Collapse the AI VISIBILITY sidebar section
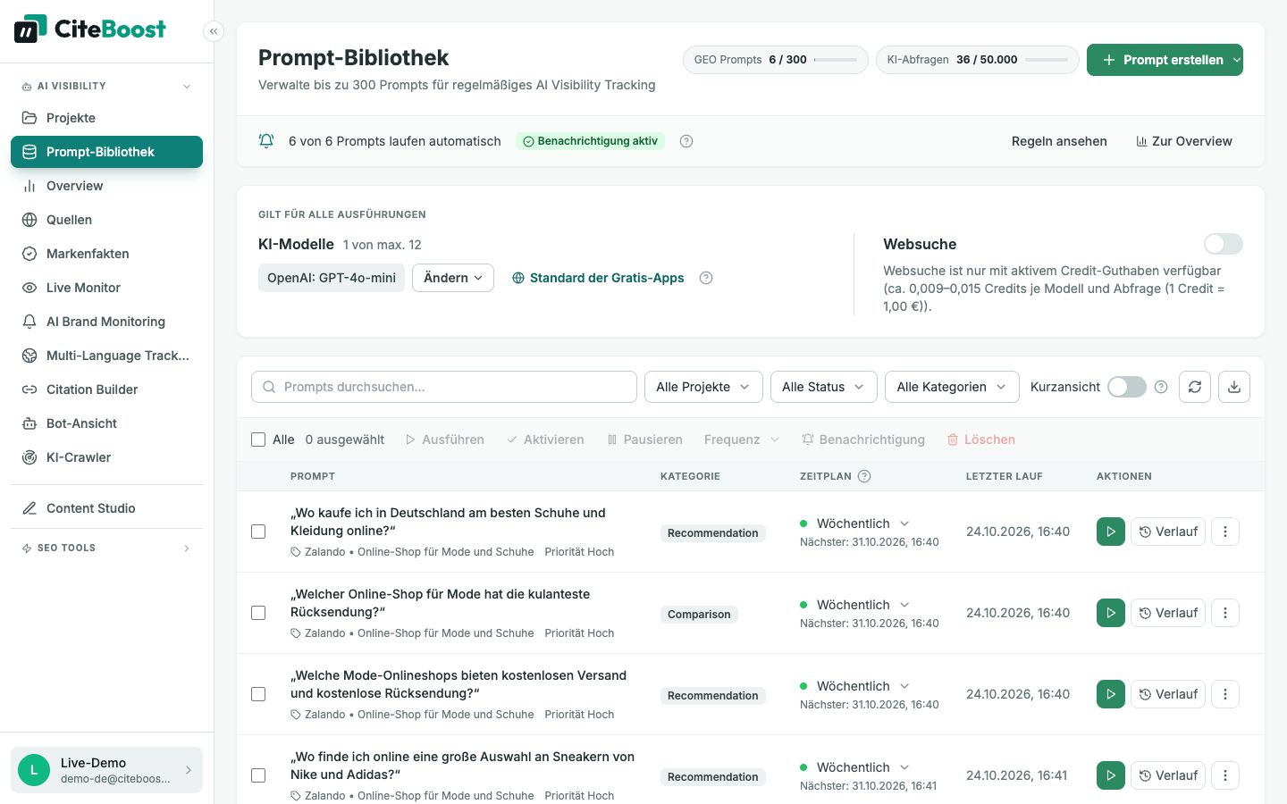The image size is (1287, 804). [106, 86]
